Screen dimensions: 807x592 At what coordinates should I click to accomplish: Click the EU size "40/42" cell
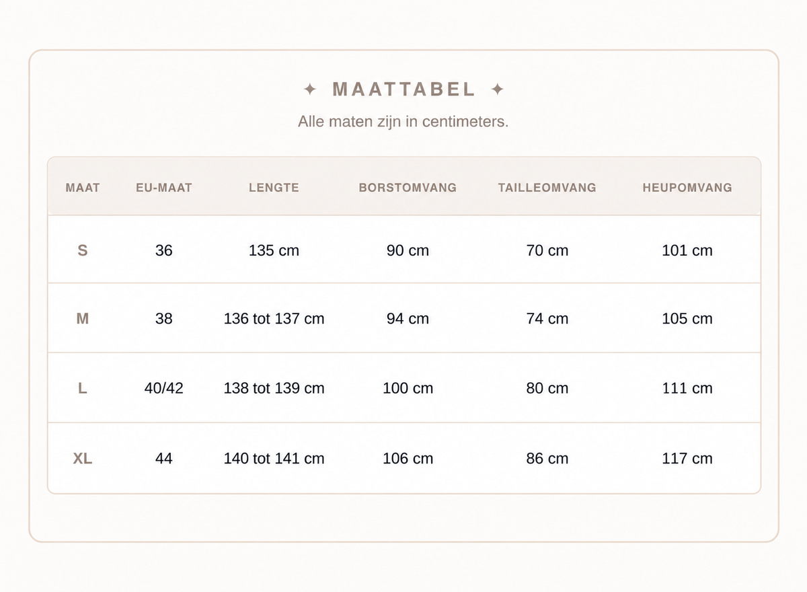click(164, 389)
